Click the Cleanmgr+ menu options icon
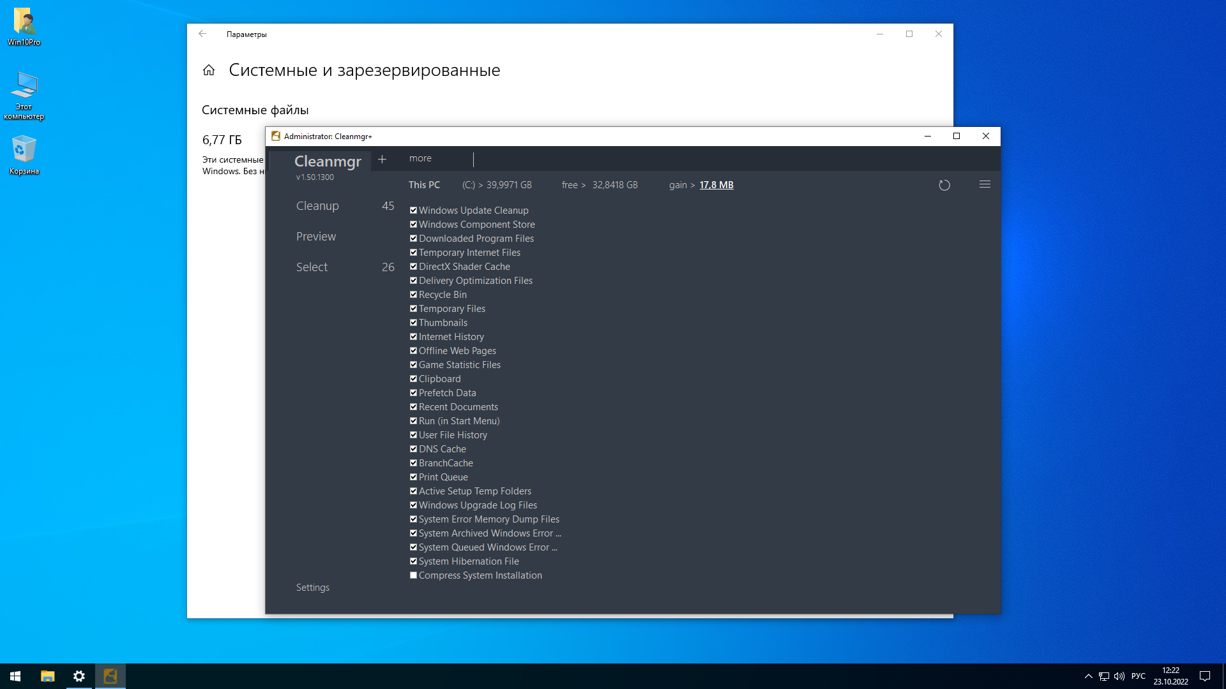The height and width of the screenshot is (689, 1226). point(985,184)
